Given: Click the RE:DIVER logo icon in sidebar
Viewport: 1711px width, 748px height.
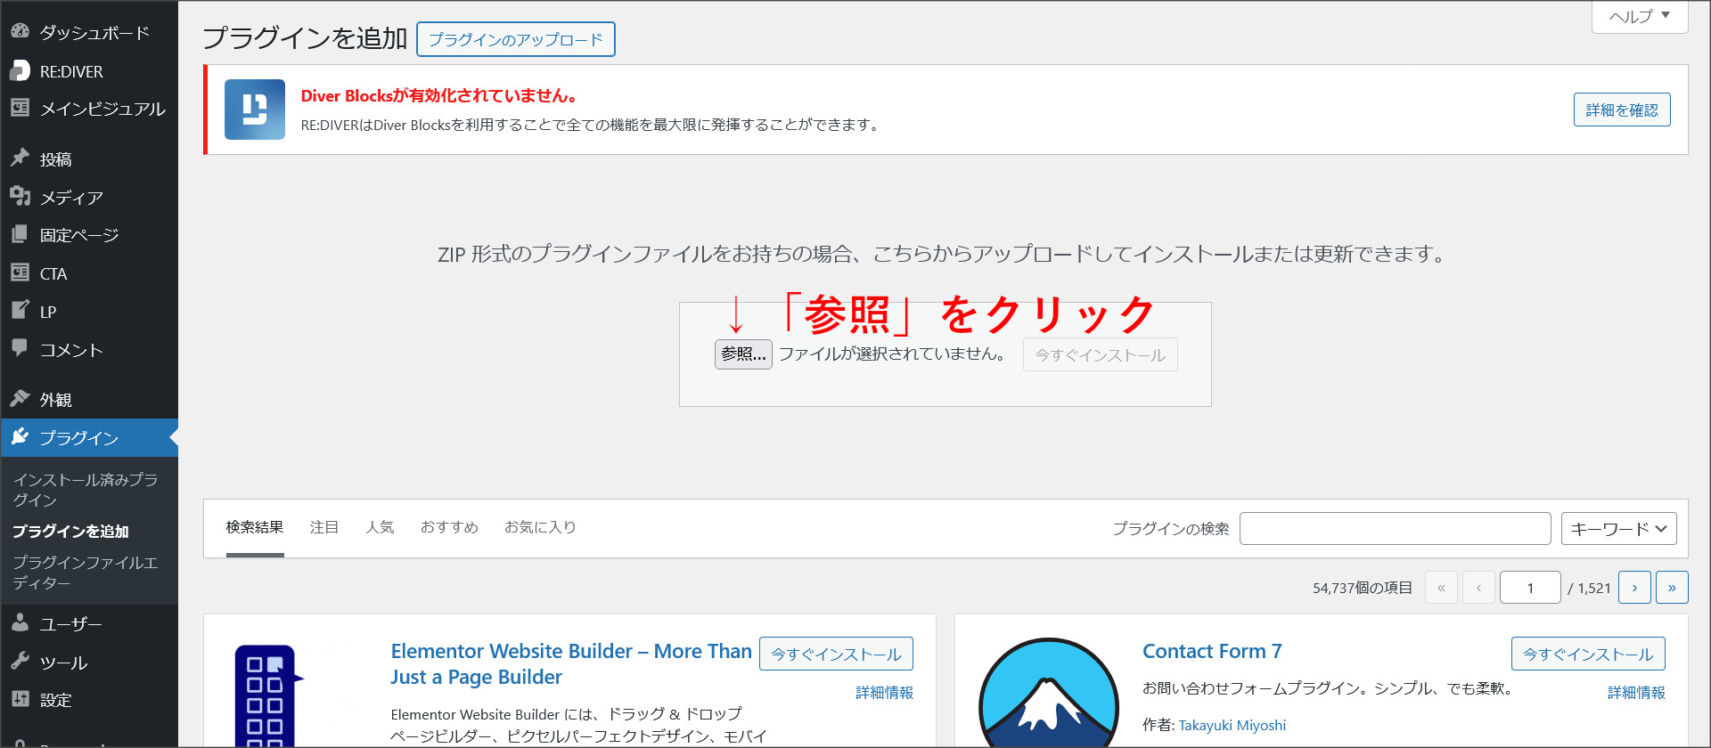Looking at the screenshot, I should [20, 70].
